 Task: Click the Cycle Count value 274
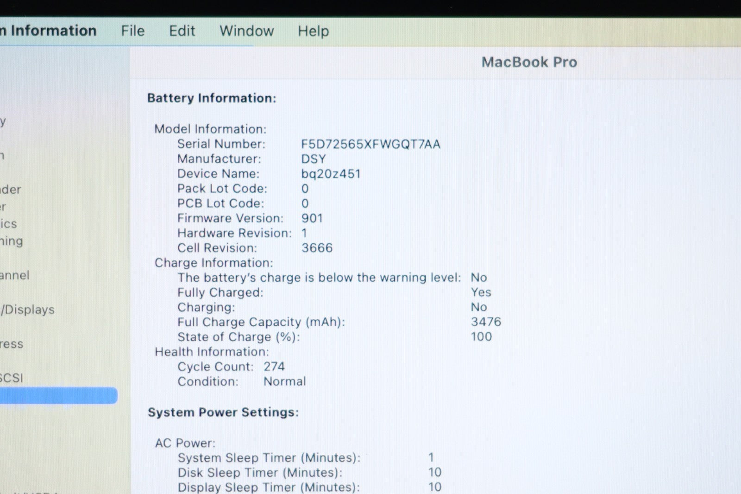274,367
